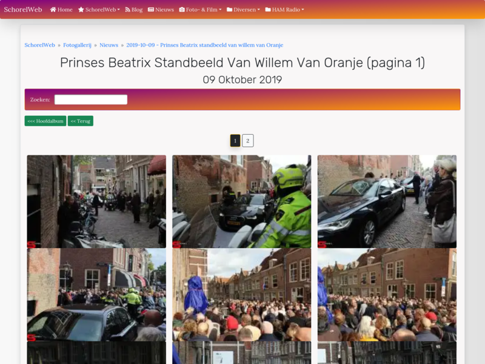
Task: Open photo of black car on cobblestones
Action: (x=387, y=201)
